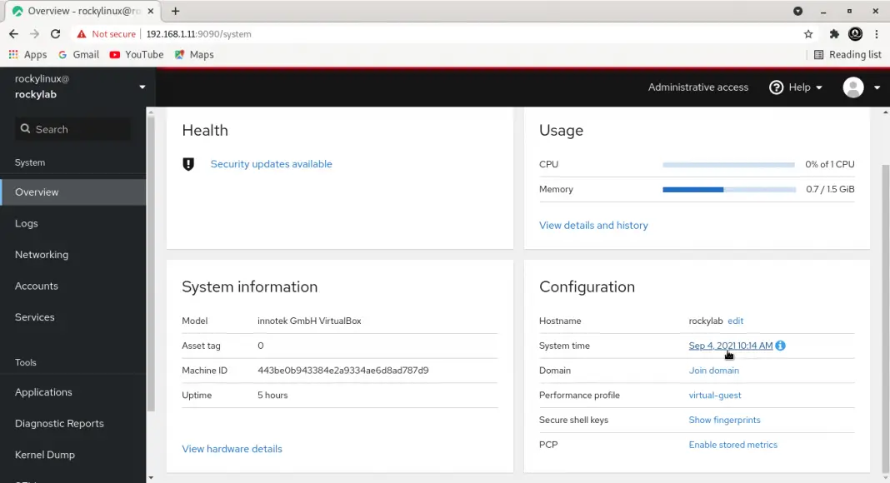890x483 pixels.
Task: Click View hardware details
Action: tap(232, 448)
